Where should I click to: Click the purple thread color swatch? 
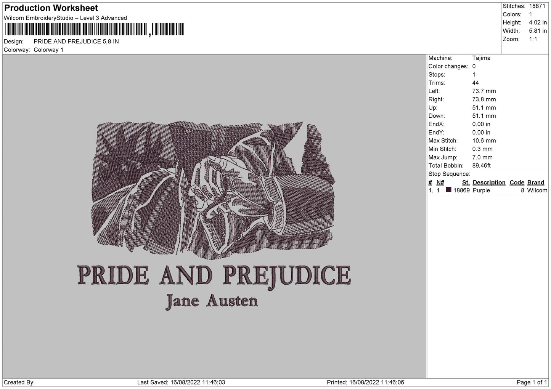click(x=449, y=190)
